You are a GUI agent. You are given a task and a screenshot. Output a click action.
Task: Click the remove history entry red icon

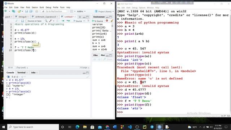click(x=107, y=21)
